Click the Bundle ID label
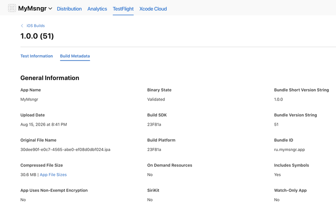 pyautogui.click(x=284, y=140)
